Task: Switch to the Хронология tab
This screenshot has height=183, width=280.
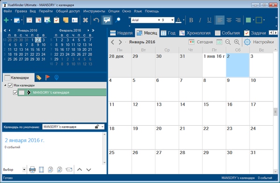Action: tap(195, 33)
